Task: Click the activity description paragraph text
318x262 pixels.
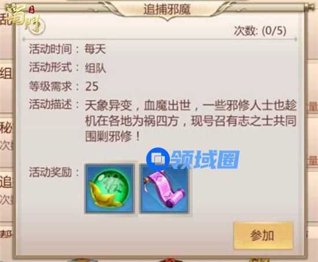Action: 191,120
